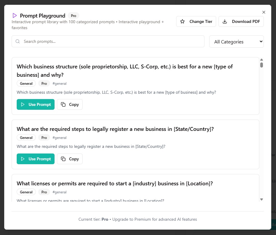This screenshot has height=235, width=276.
Task: Click the prompt list scrollbar up arrow
Action: click(261, 60)
